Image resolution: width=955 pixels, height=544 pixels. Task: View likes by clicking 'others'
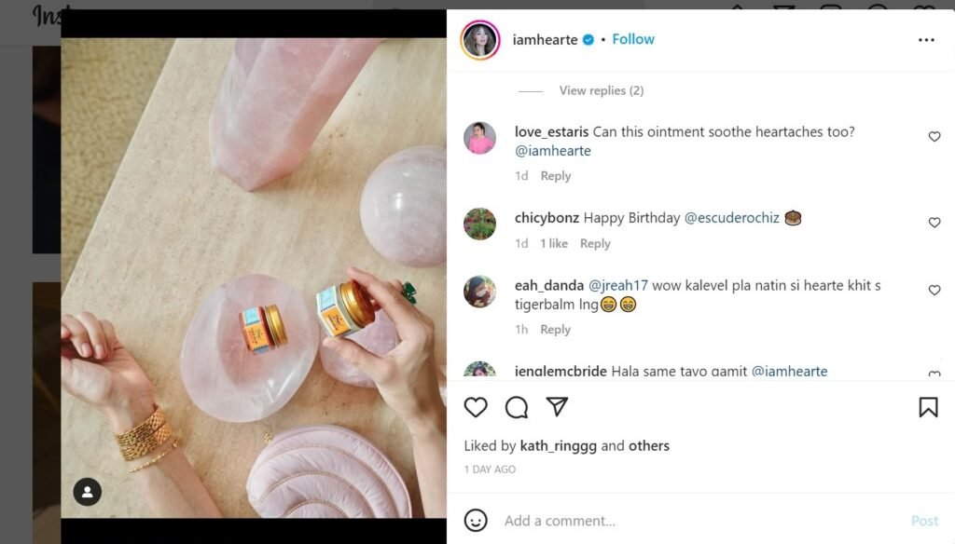tap(649, 446)
